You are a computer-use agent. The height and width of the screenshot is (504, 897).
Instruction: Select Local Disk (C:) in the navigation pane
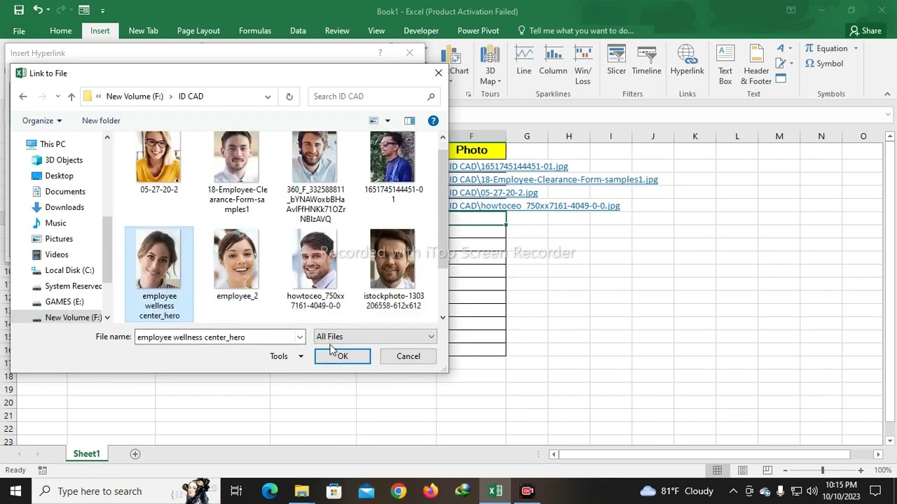point(69,270)
